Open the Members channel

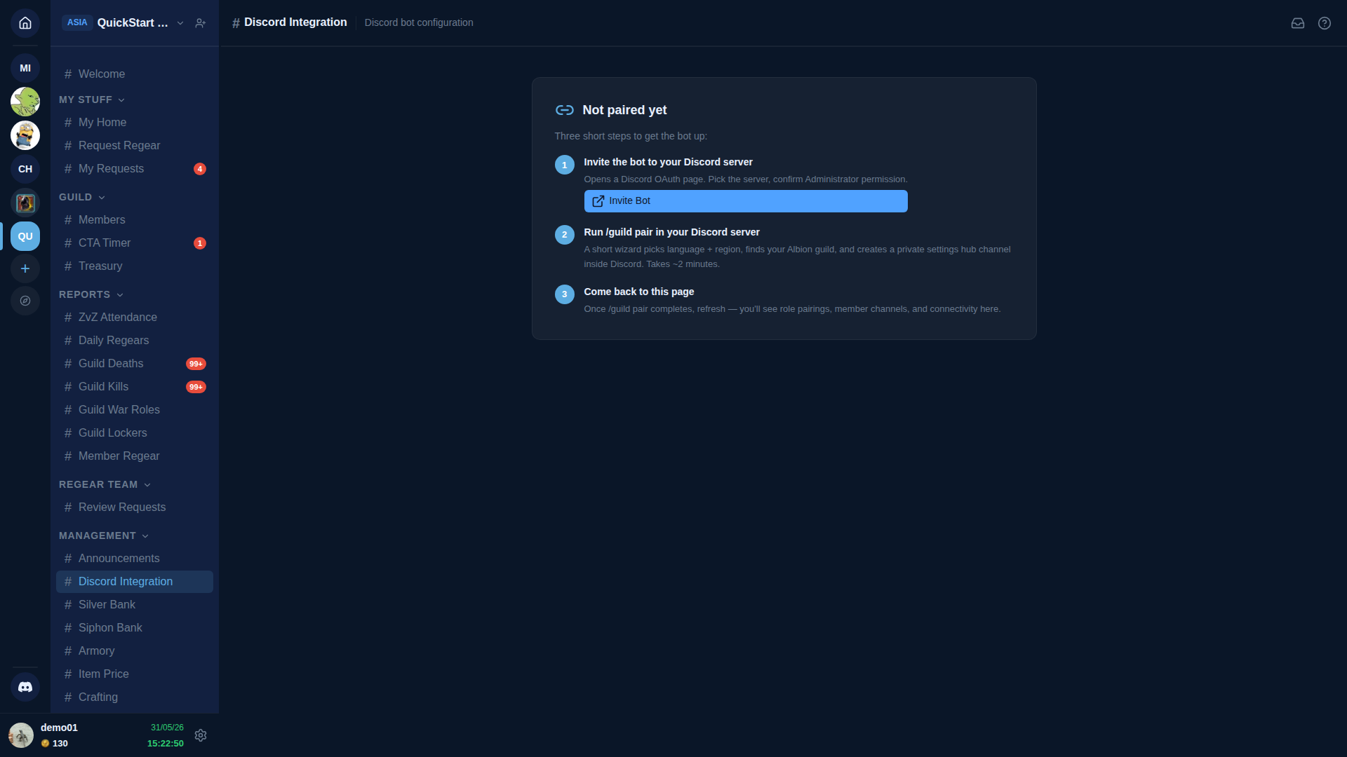coord(135,219)
